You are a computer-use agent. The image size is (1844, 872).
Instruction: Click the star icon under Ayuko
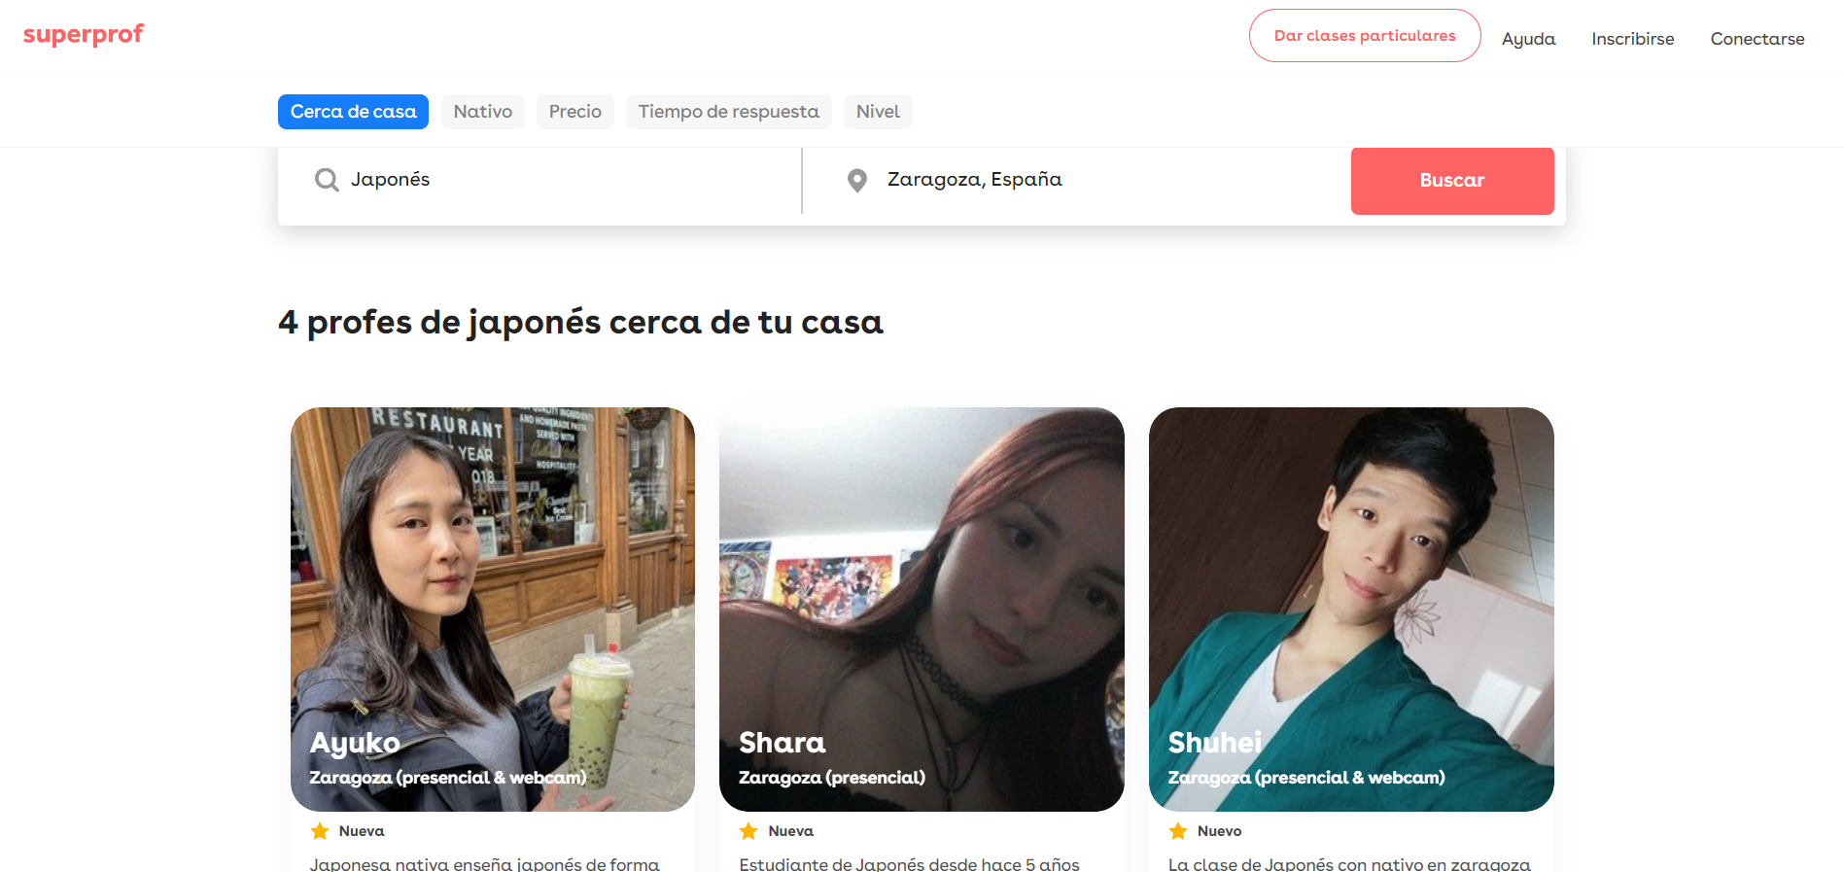click(320, 831)
